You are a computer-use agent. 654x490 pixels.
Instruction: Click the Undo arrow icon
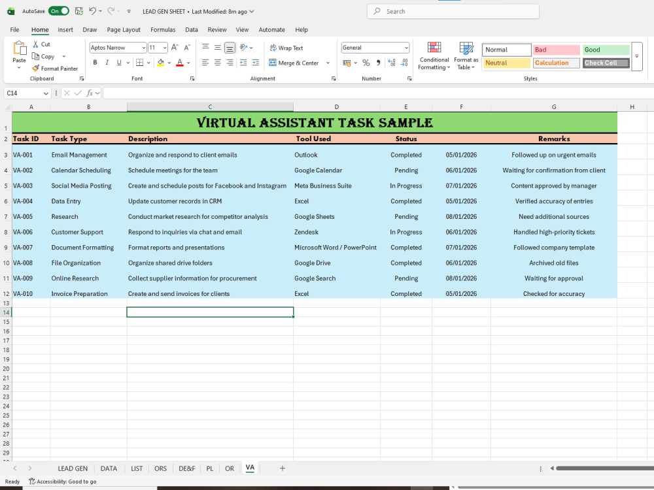click(x=93, y=11)
